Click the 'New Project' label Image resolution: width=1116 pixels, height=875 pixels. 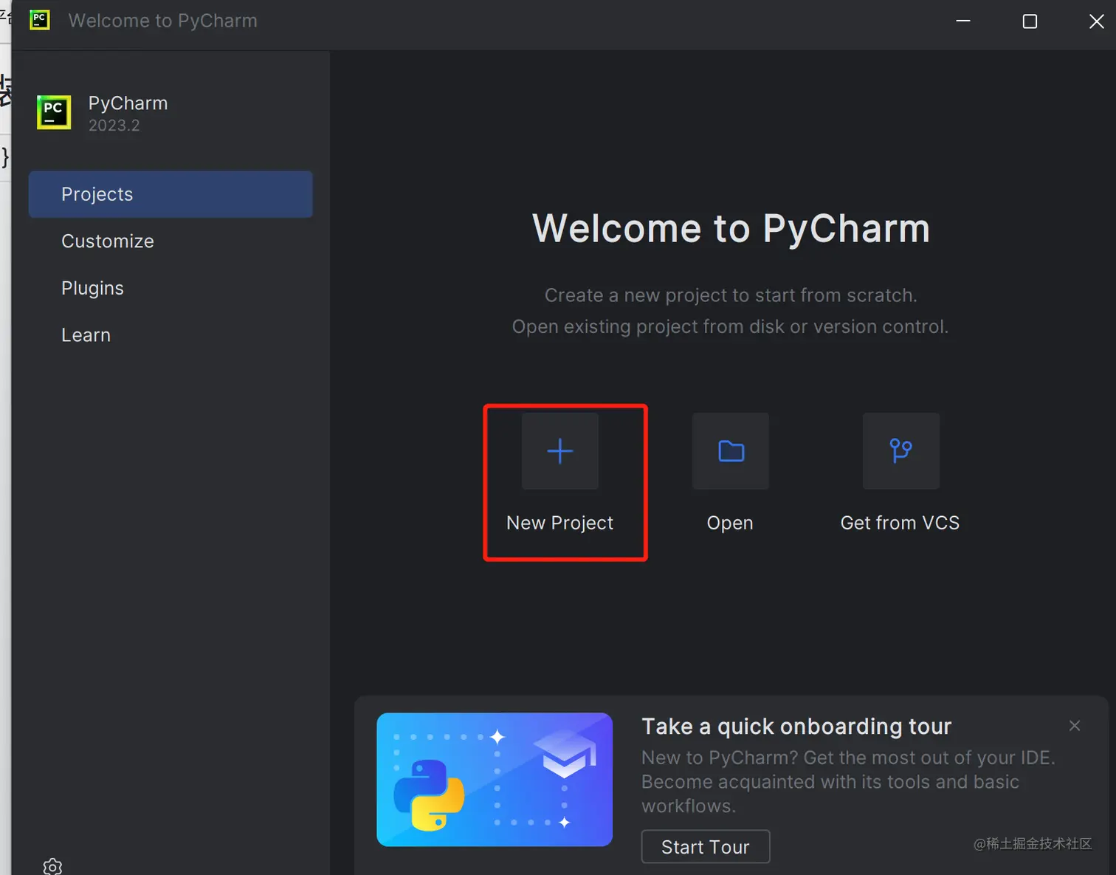click(560, 523)
